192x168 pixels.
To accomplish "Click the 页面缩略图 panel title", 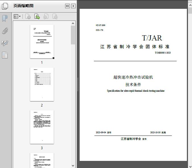I will pos(23,6).
